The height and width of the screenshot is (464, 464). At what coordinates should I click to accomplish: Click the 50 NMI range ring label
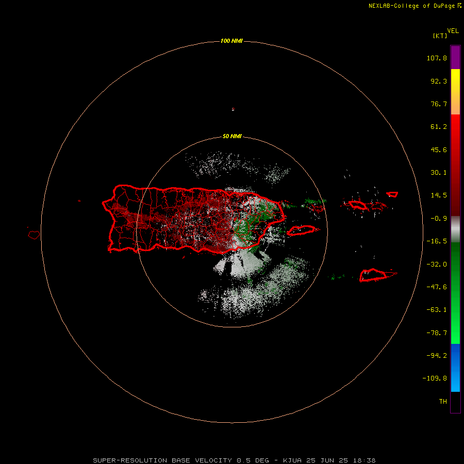click(232, 137)
